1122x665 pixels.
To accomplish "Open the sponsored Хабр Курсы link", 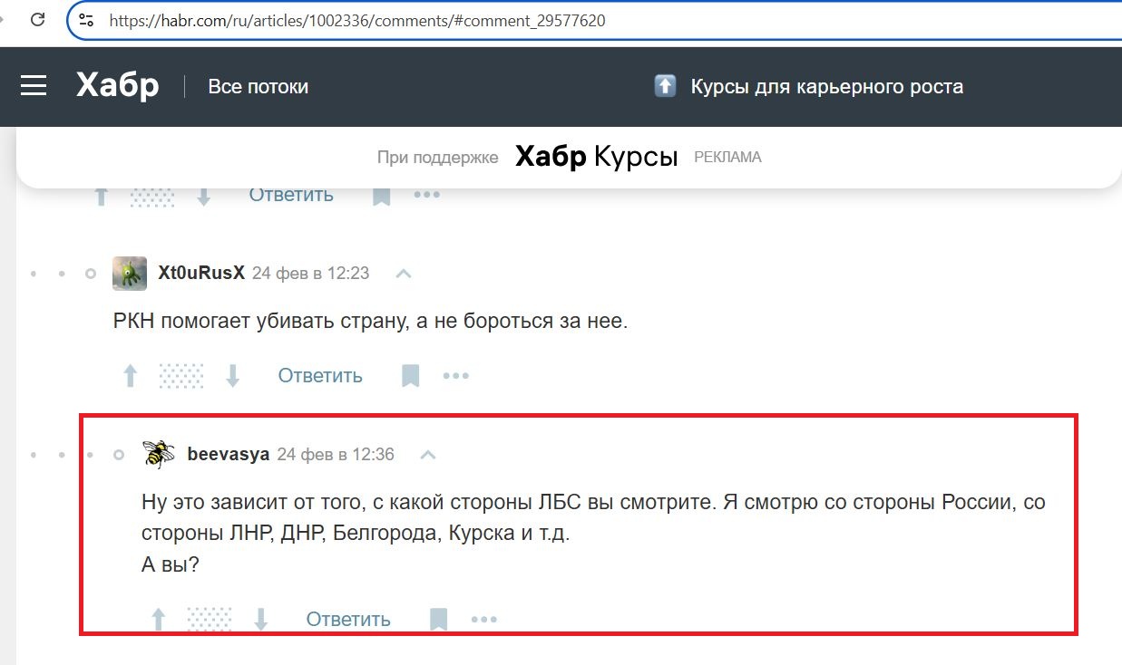I will pos(596,156).
